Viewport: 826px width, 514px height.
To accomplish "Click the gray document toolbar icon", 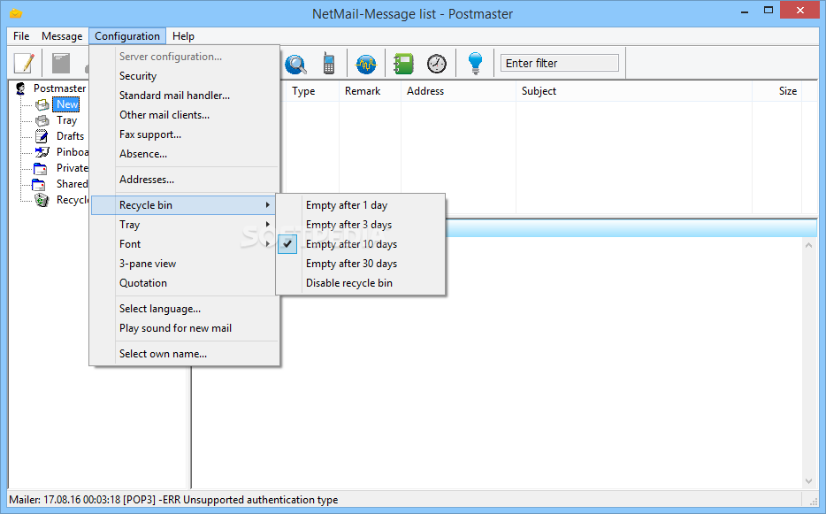I will [x=61, y=64].
